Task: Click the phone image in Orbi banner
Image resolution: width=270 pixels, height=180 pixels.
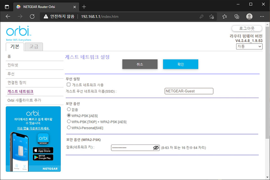Action: (x=19, y=152)
